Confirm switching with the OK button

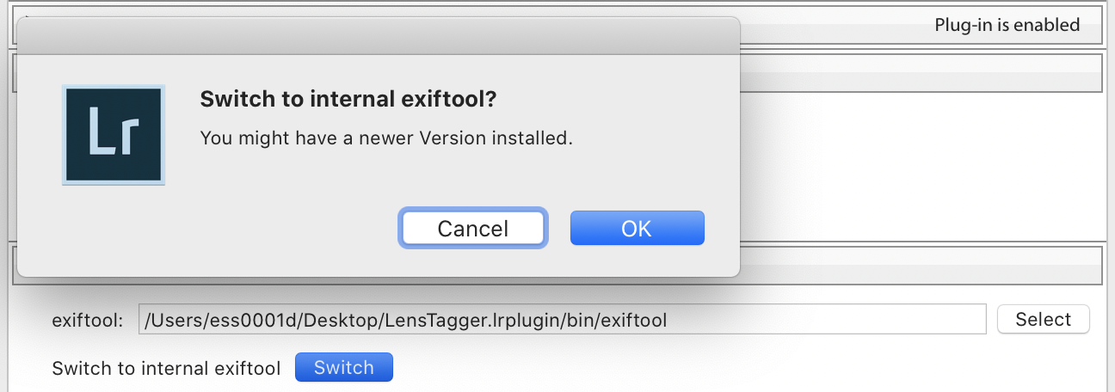click(x=638, y=229)
